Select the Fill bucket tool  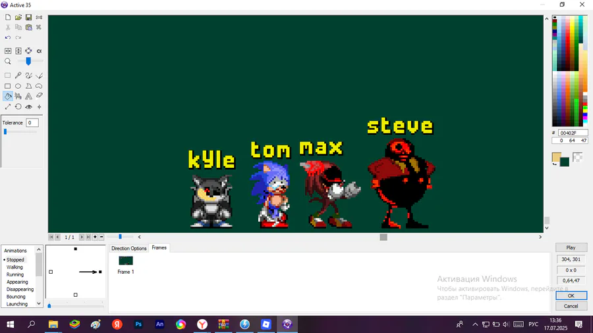click(x=7, y=96)
